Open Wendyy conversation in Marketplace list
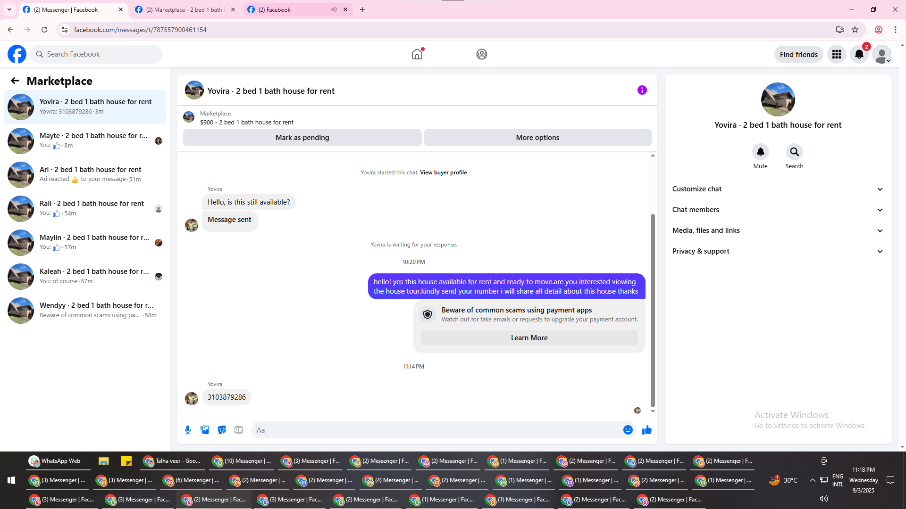The height and width of the screenshot is (509, 906). click(x=85, y=311)
